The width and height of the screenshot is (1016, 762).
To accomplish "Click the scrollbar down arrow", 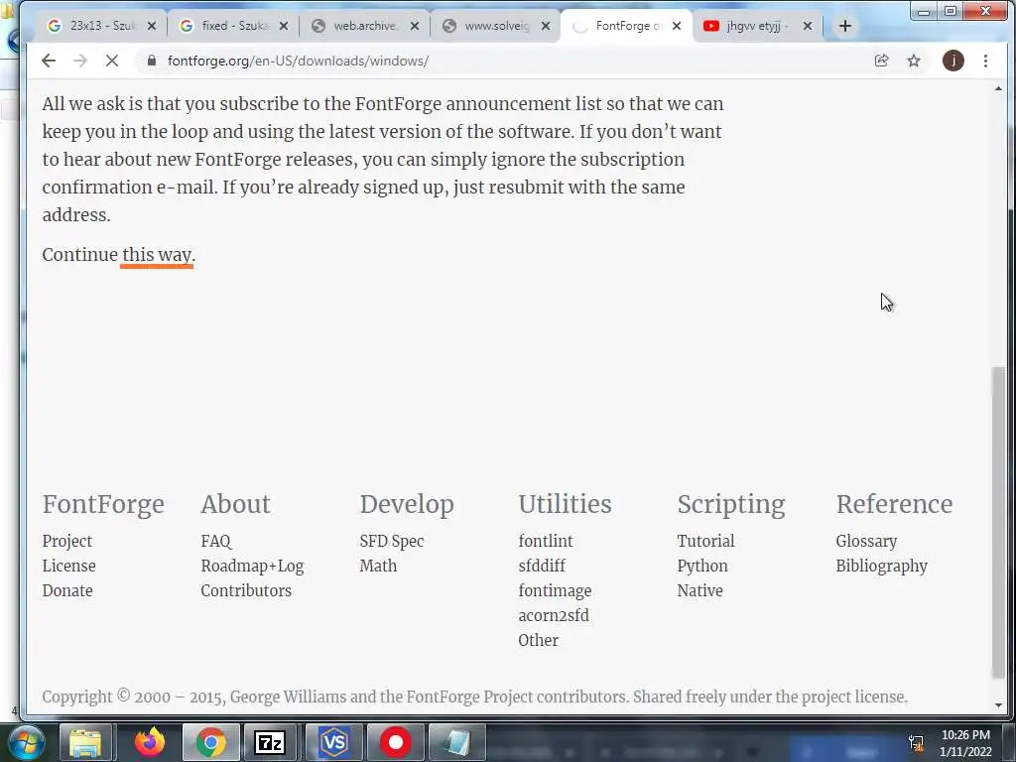I will click(x=998, y=705).
